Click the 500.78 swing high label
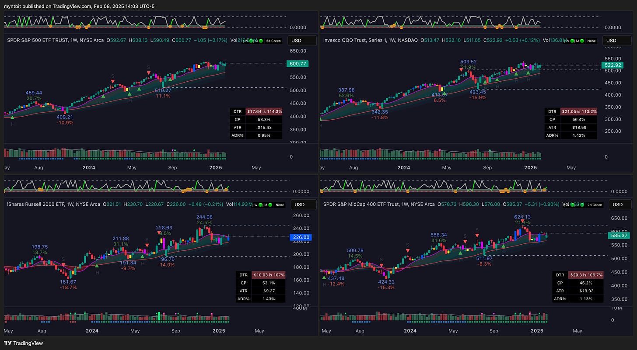637x350 pixels. 355,250
